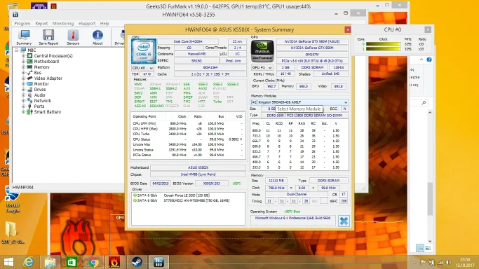Click the Intel Core i5 logo image
Screen dimensions: 479x269
[144, 51]
